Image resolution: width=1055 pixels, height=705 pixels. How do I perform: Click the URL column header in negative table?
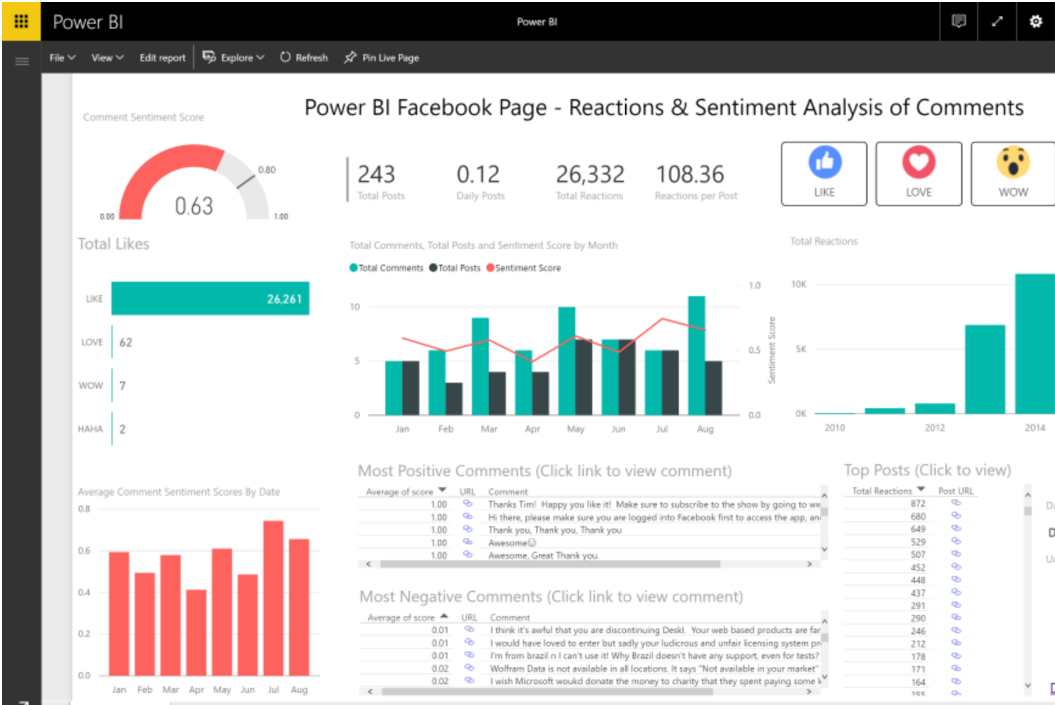(x=469, y=617)
